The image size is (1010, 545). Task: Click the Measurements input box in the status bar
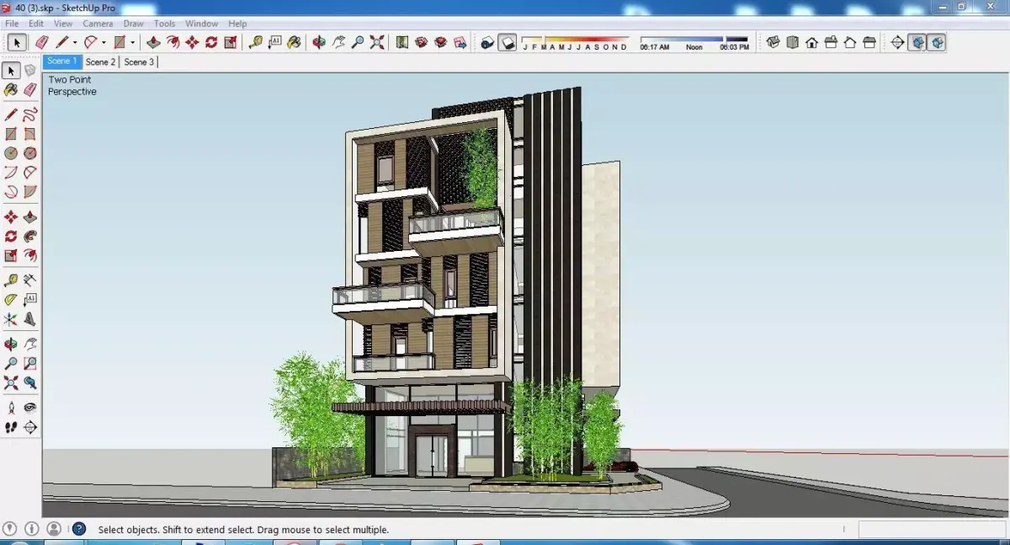coord(931,529)
